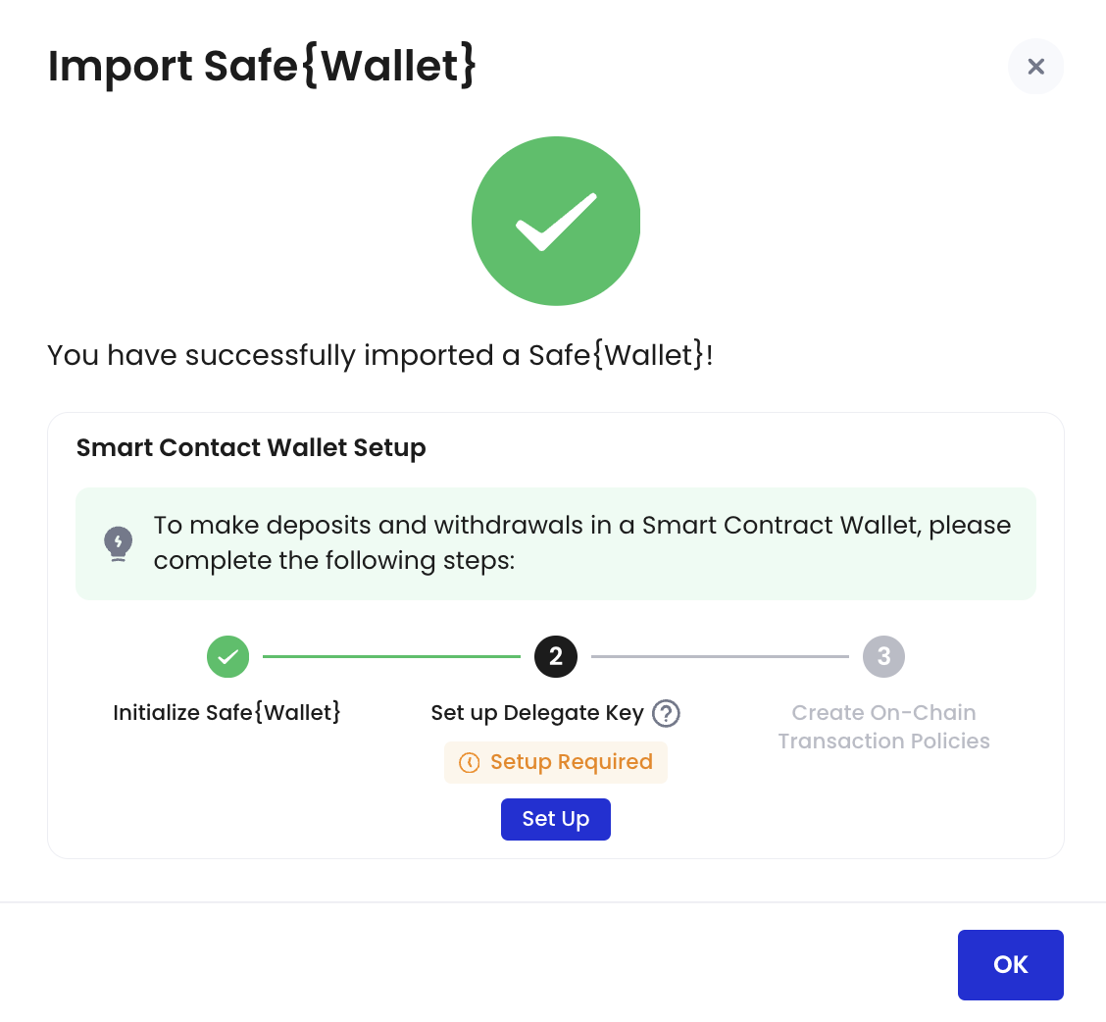Click the lightbulb tip icon
Image resolution: width=1106 pixels, height=1022 pixels.
(119, 543)
